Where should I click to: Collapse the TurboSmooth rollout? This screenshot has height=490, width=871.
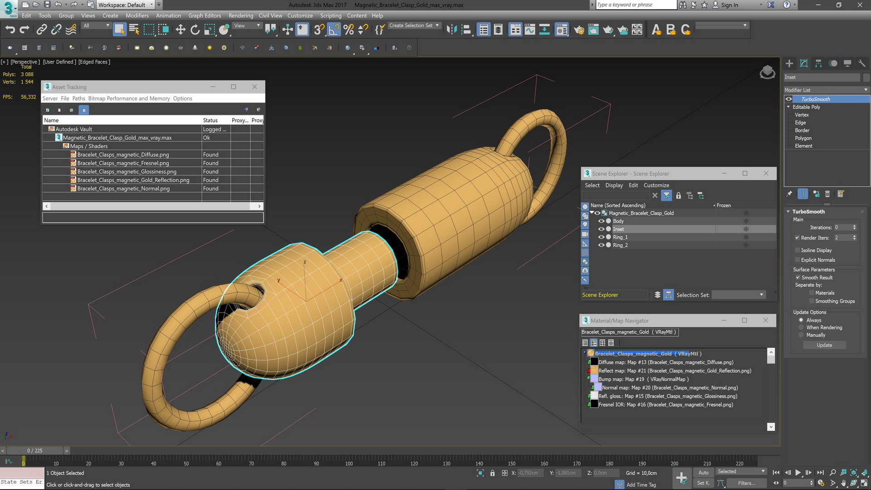788,212
